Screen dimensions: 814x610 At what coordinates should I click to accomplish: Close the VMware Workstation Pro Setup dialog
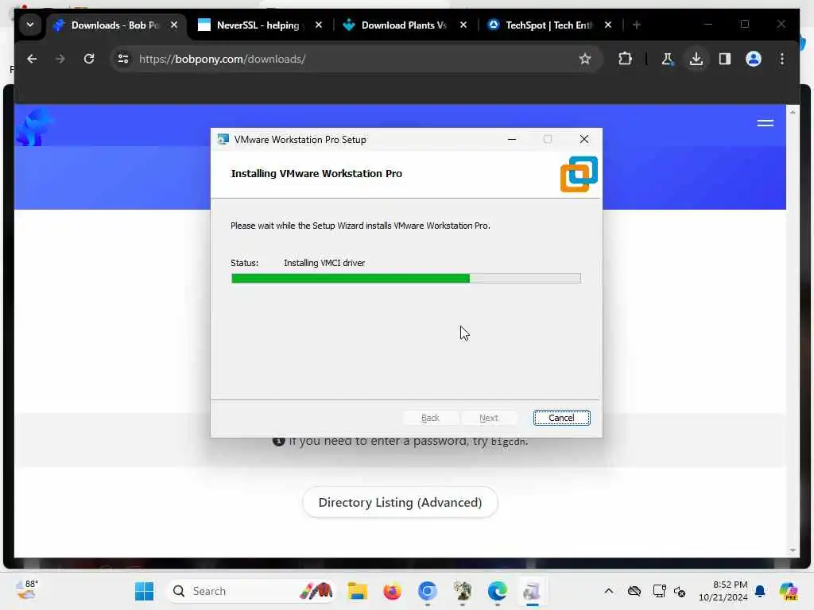coord(584,139)
